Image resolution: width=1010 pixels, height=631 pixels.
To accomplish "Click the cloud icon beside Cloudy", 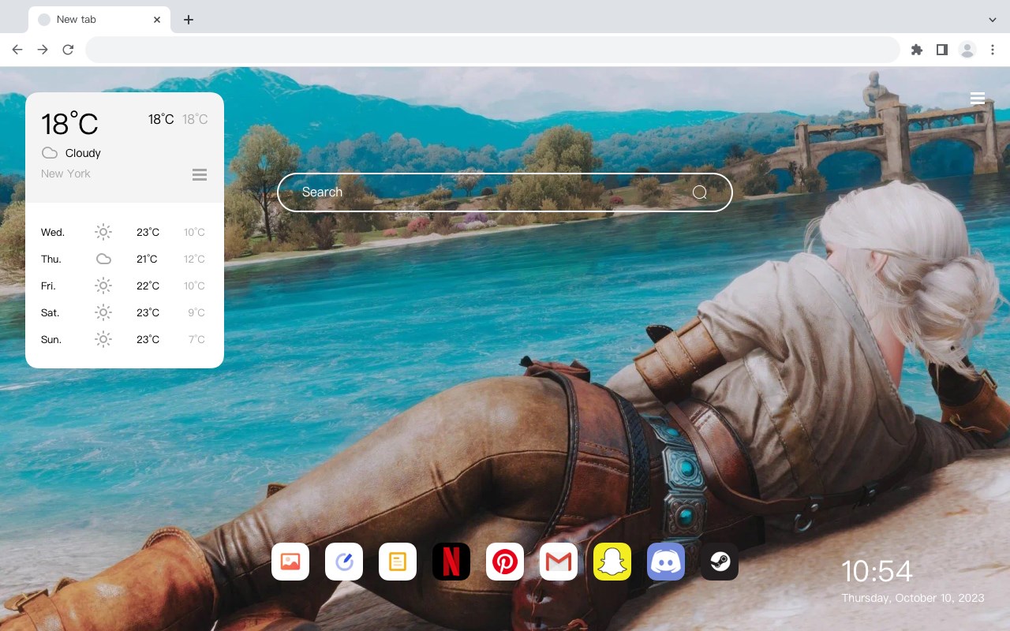I will coord(50,153).
